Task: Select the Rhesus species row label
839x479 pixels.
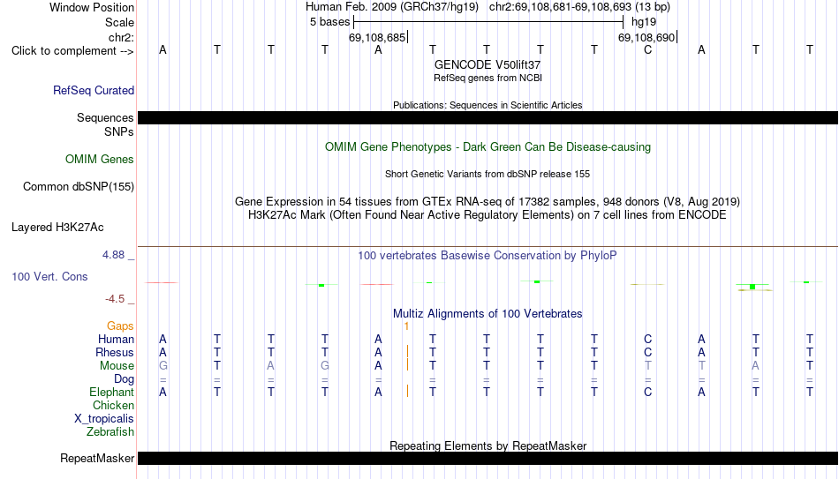Action: coord(115,352)
